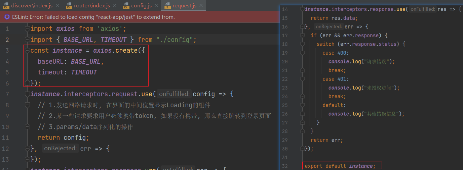Click 'case 400:' on line 19
The image size is (463, 170).
point(336,53)
